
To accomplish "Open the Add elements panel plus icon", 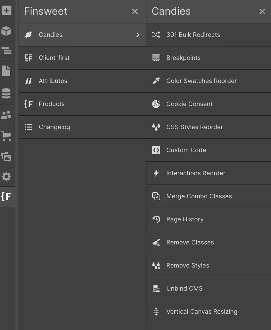I will point(6,10).
